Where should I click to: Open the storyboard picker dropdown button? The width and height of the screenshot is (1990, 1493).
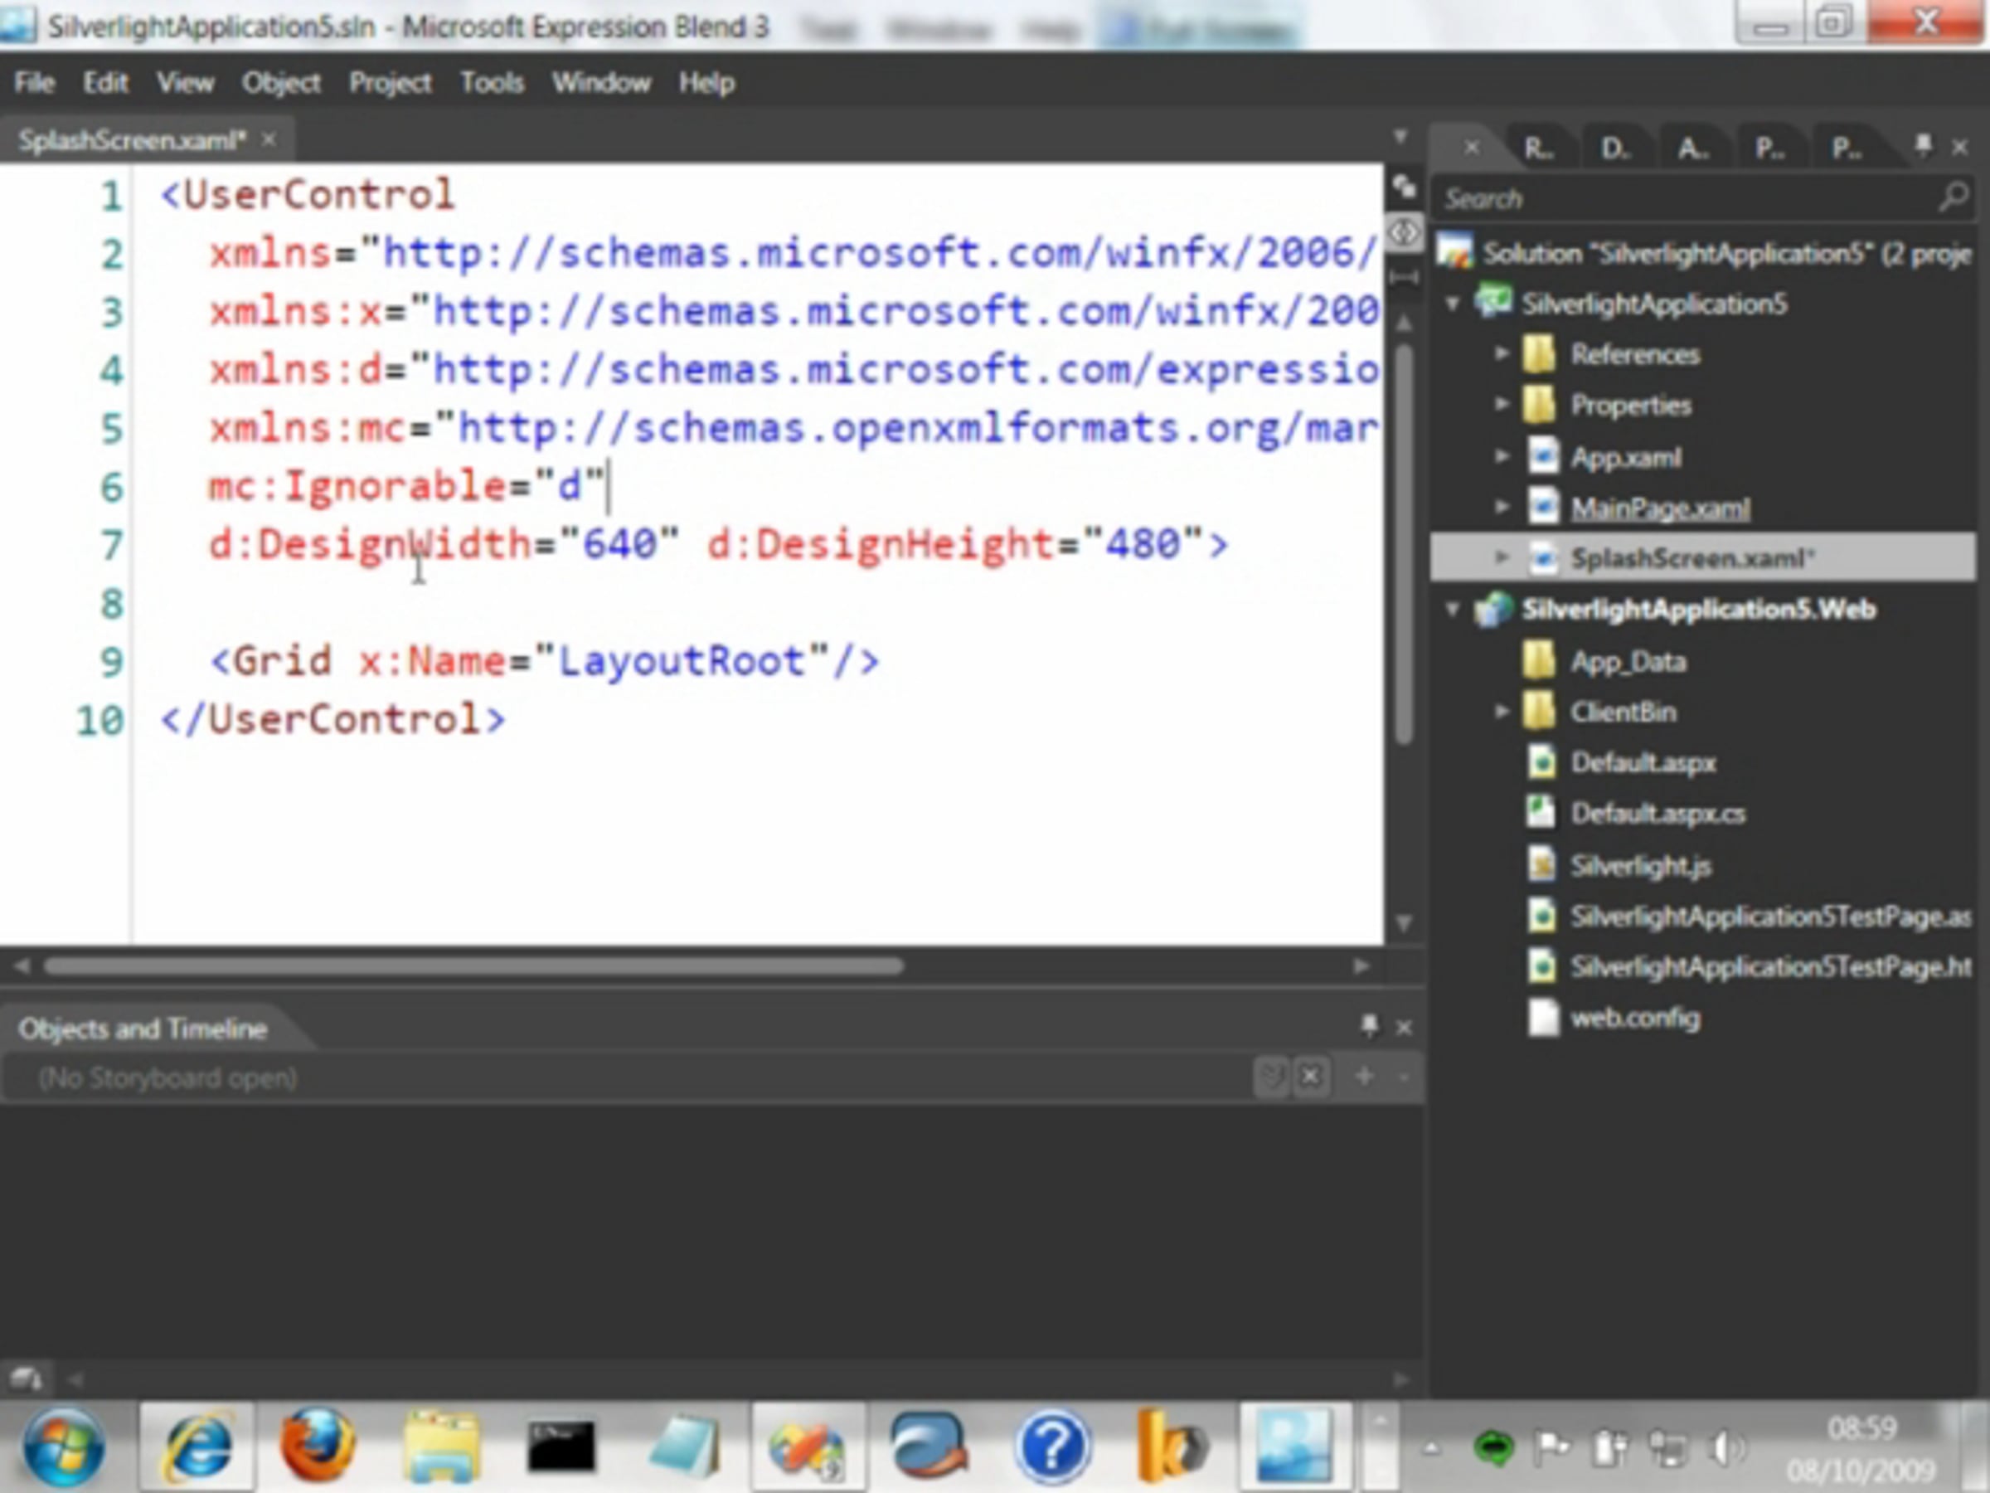1272,1077
